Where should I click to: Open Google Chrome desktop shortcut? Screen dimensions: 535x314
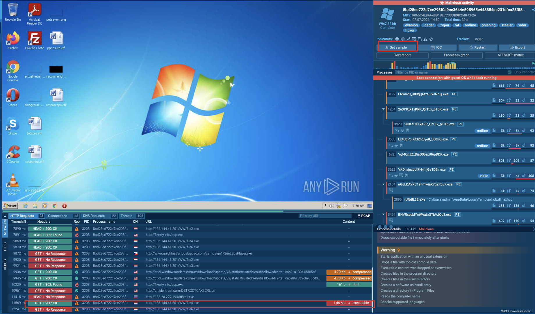pyautogui.click(x=13, y=71)
